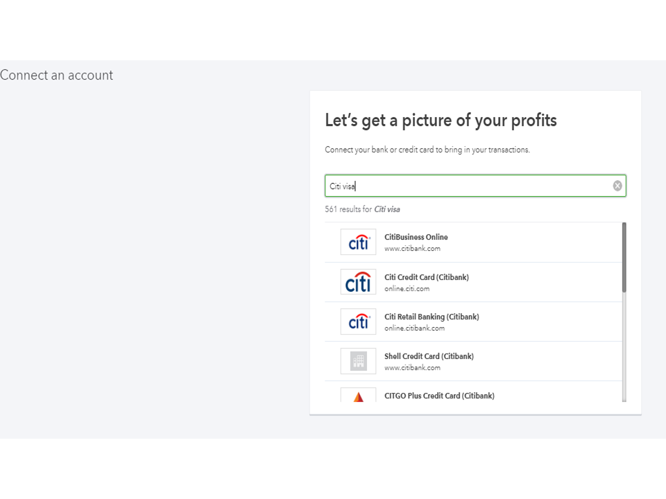Click www.citibank.com under CitiBusiness Online
This screenshot has height=499, width=666.
pos(412,249)
